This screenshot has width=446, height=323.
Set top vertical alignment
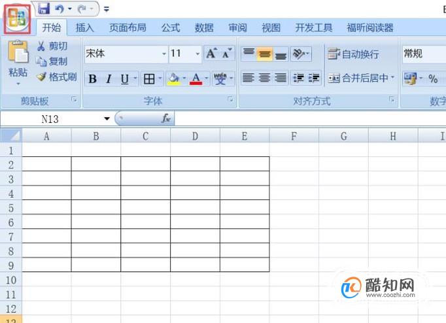click(249, 54)
